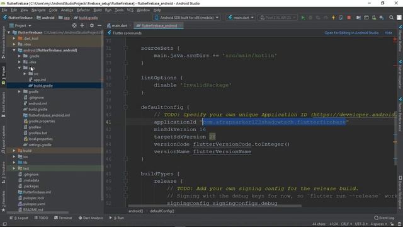Run the app with the green play icon
This screenshot has width=403, height=227.
click(303, 18)
